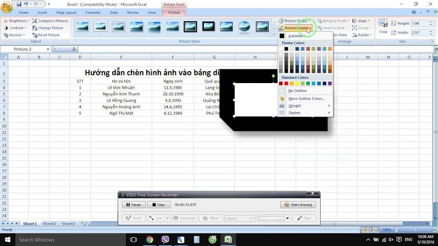The image size is (438, 246).
Task: Click the Insert Worksheet tab icon
Action: coord(84,224)
